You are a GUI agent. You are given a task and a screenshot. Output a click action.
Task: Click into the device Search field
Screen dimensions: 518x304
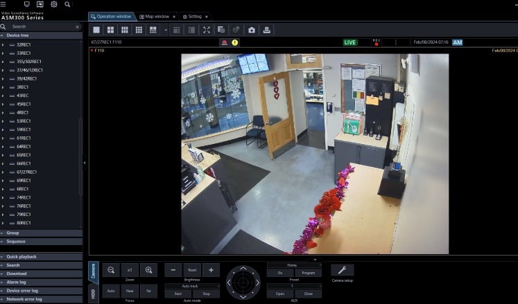42,27
